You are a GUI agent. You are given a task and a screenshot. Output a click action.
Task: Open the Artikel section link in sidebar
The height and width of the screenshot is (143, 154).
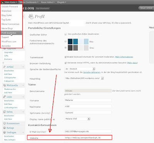click(10, 67)
